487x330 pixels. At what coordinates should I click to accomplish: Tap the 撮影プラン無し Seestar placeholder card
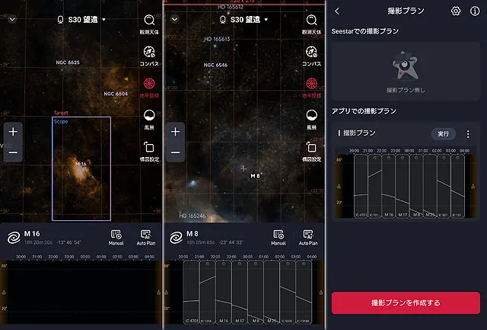[x=406, y=71]
